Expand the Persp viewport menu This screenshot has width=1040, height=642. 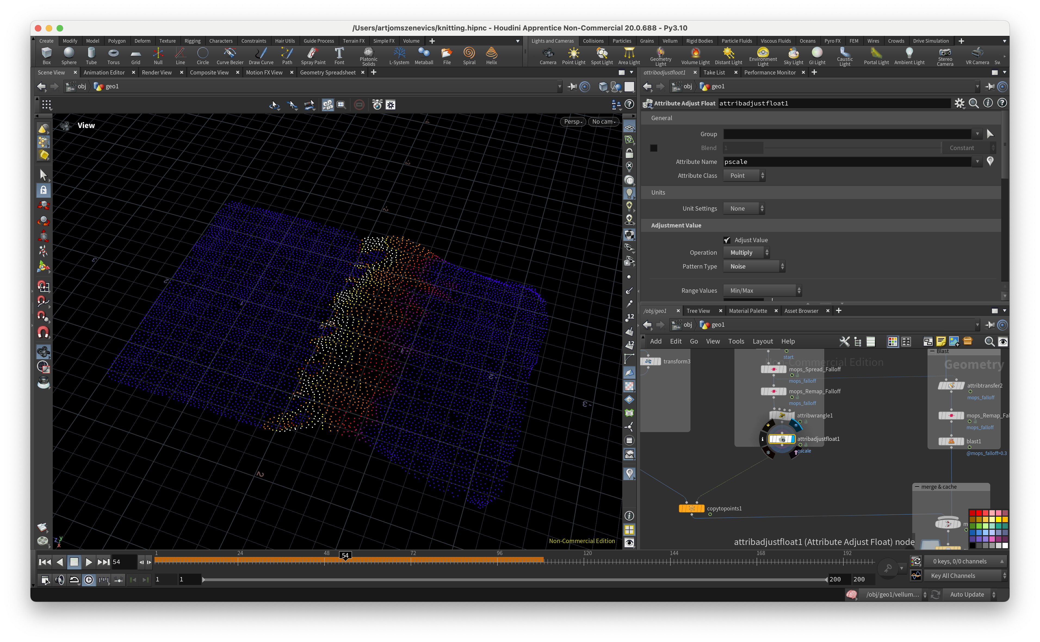tap(573, 121)
